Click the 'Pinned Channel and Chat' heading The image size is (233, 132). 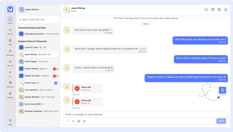pyautogui.click(x=32, y=28)
